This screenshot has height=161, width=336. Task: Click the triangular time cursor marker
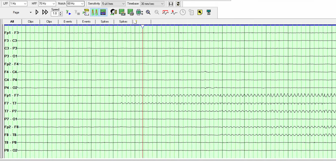(142, 26)
